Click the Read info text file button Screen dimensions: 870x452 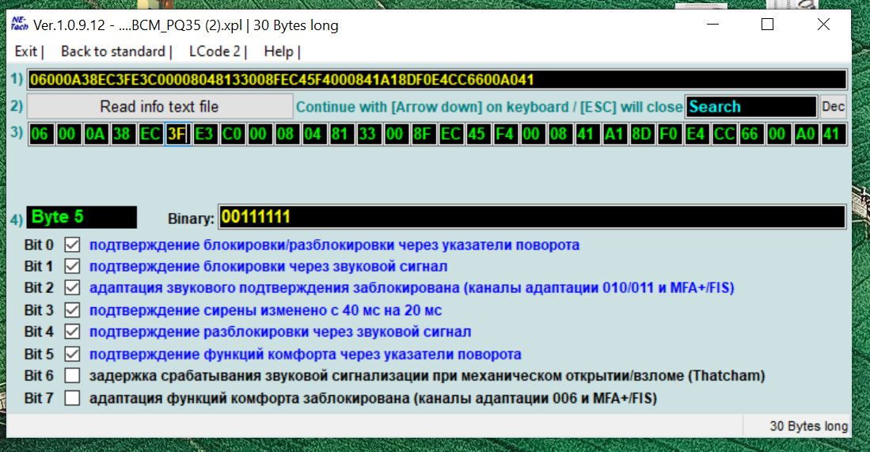(160, 107)
